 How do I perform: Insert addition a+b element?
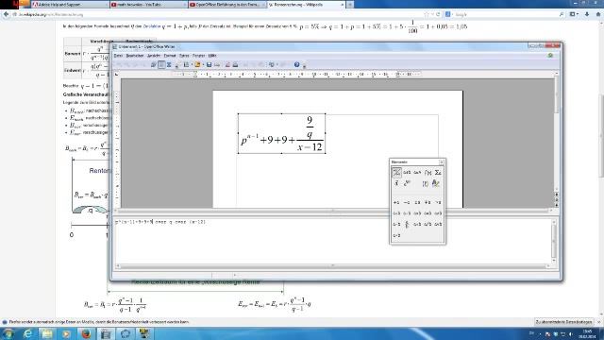coord(396,213)
